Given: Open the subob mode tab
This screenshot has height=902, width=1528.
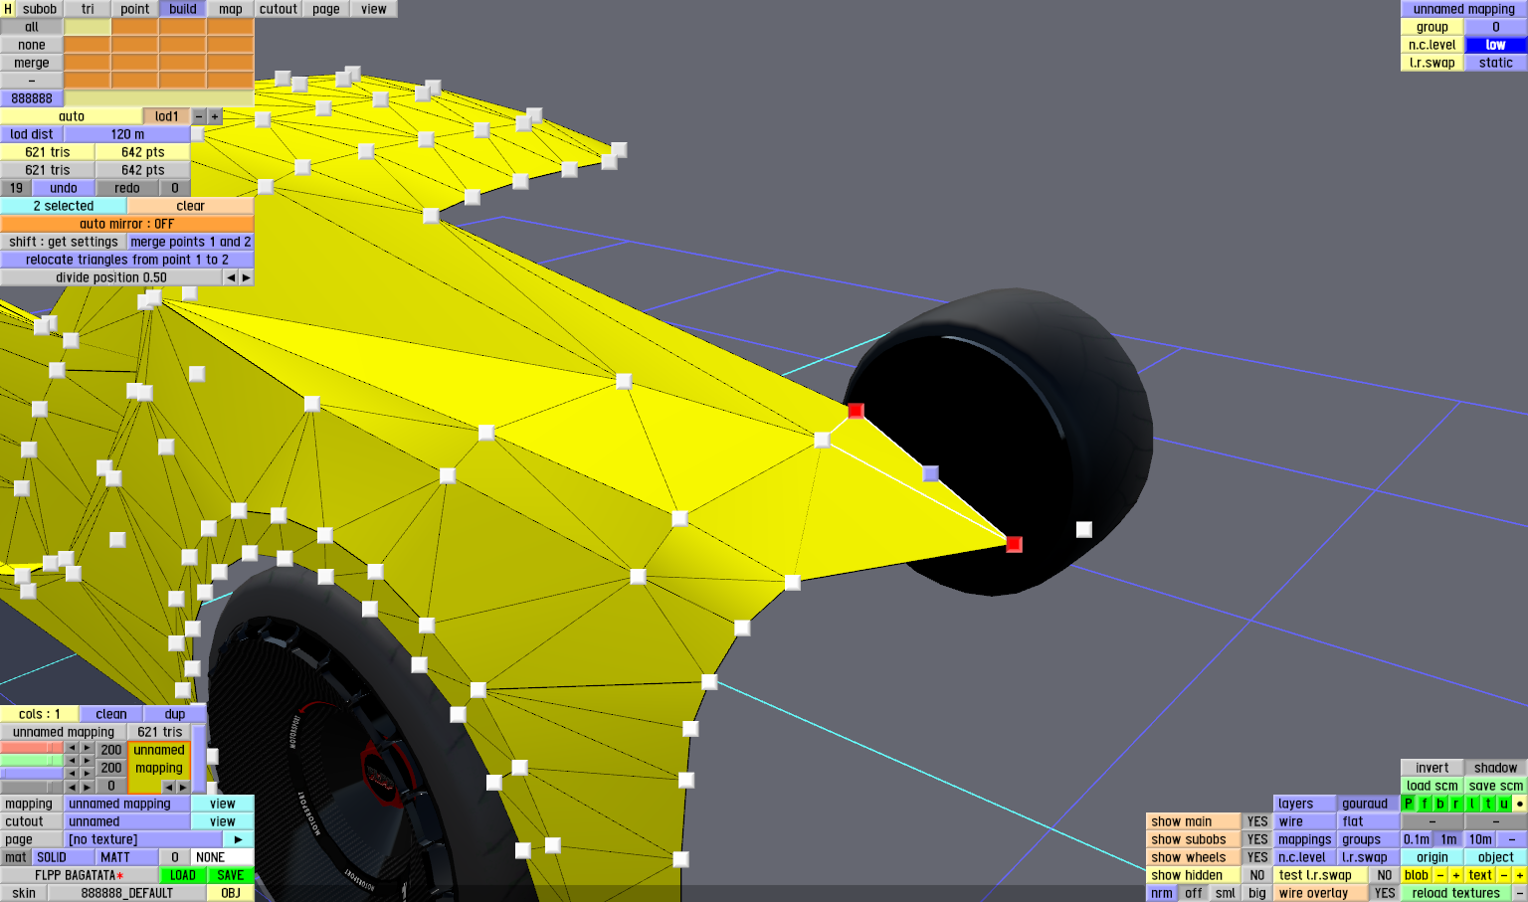Looking at the screenshot, I should pos(40,9).
